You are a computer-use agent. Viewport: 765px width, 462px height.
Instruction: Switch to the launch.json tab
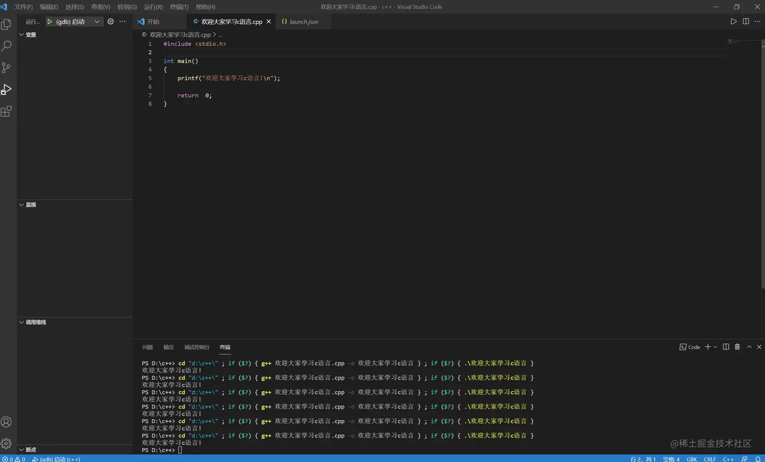(x=304, y=22)
